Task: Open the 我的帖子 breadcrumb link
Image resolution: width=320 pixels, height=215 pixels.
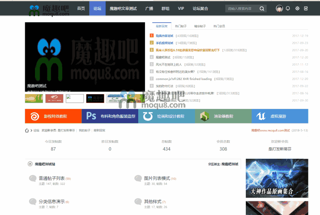Action: tap(84, 131)
